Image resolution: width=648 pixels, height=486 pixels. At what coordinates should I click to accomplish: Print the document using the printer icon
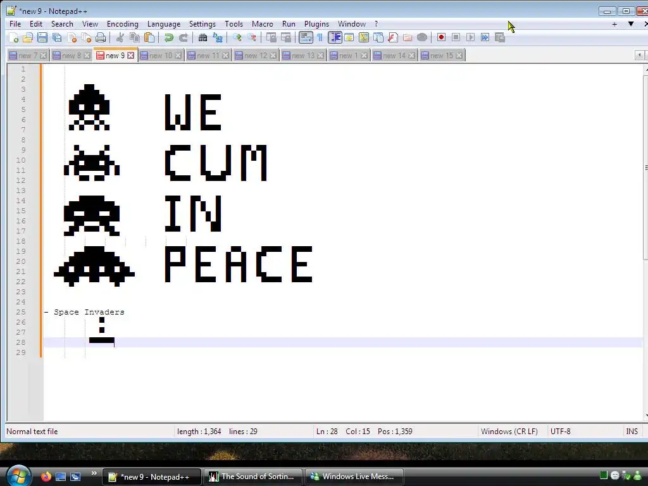(101, 37)
